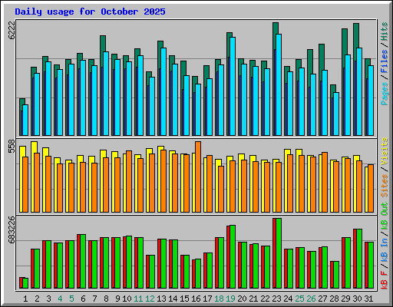Click the 'Daily usage for October 2025' title
The width and height of the screenshot is (393, 307).
tap(90, 12)
